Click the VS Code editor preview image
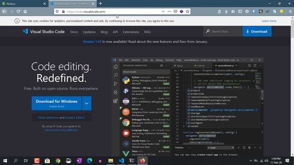The image size is (294, 165). tap(187, 107)
